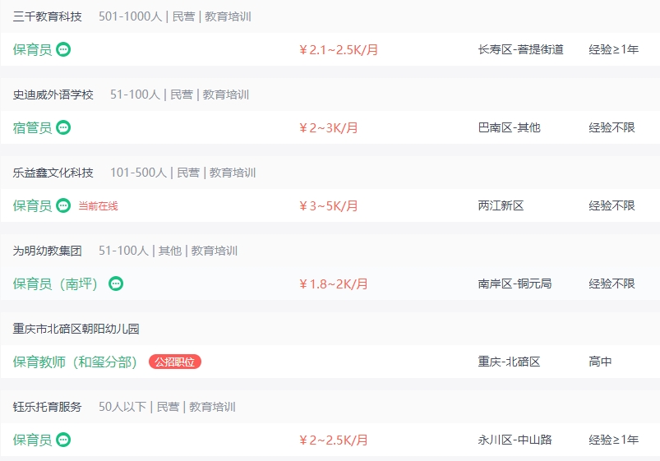Click 重庆市北碚区朝阳幼儿园 employer name
The height and width of the screenshot is (461, 660).
[76, 329]
